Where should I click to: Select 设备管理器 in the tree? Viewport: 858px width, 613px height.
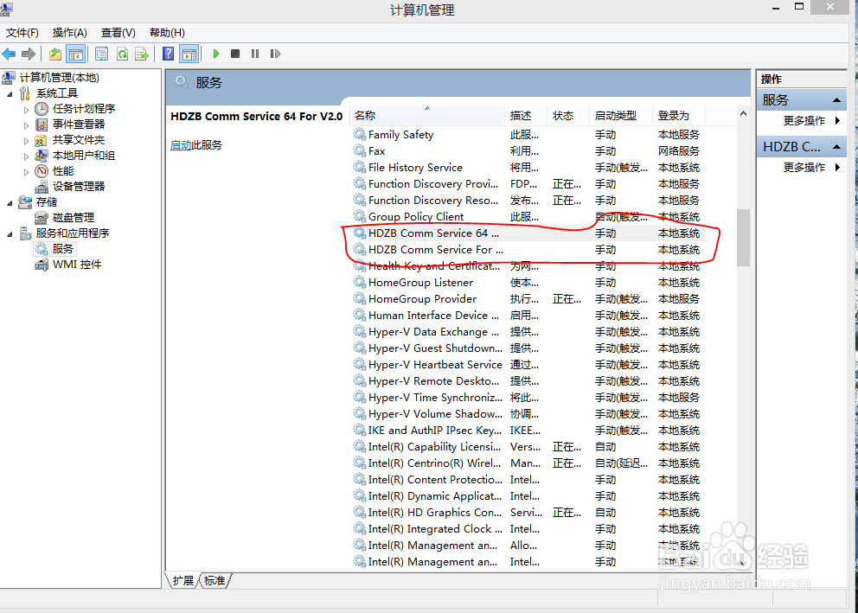click(x=78, y=187)
